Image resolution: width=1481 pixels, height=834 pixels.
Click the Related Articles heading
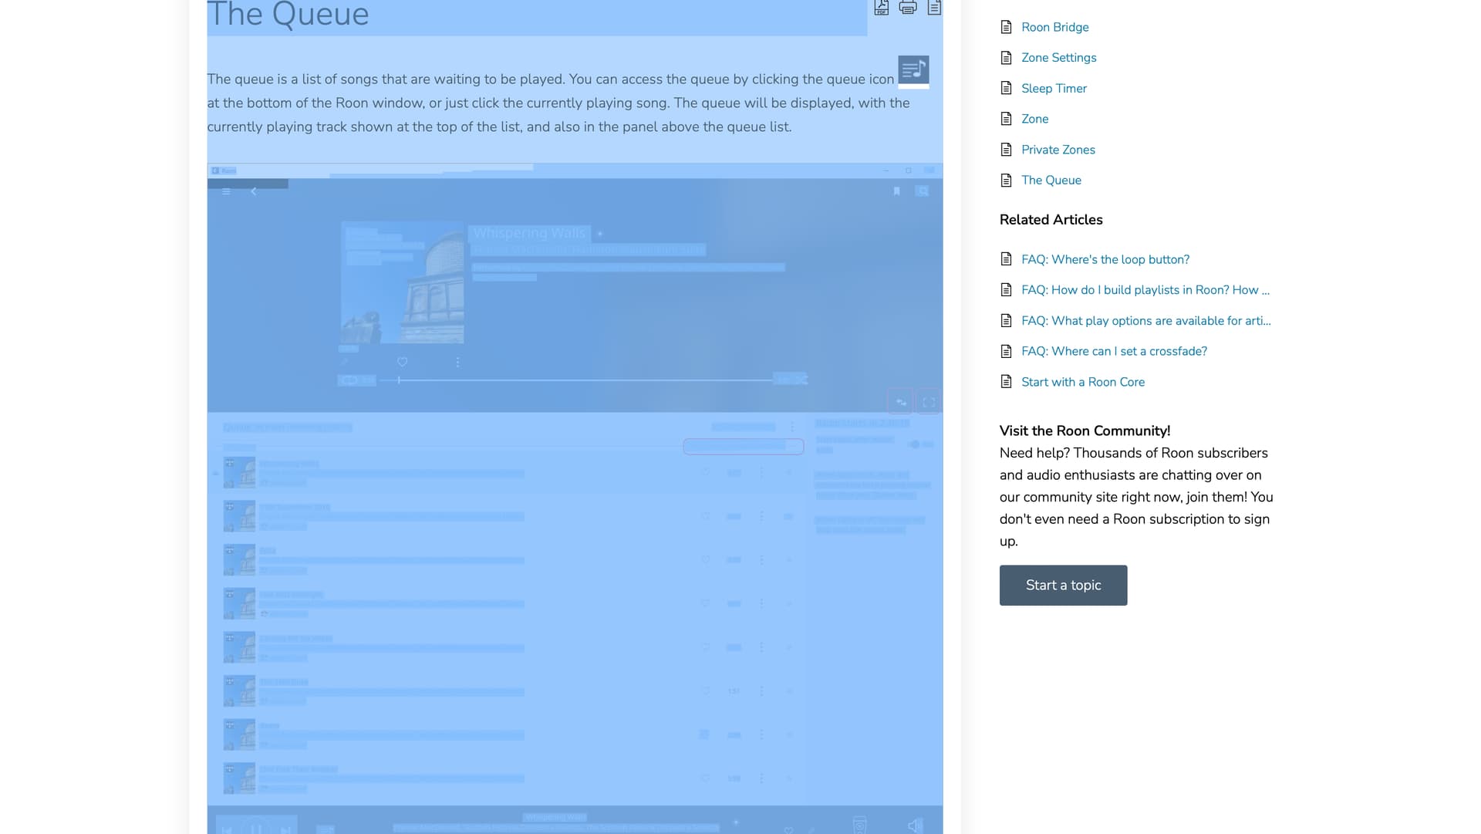[x=1051, y=220]
